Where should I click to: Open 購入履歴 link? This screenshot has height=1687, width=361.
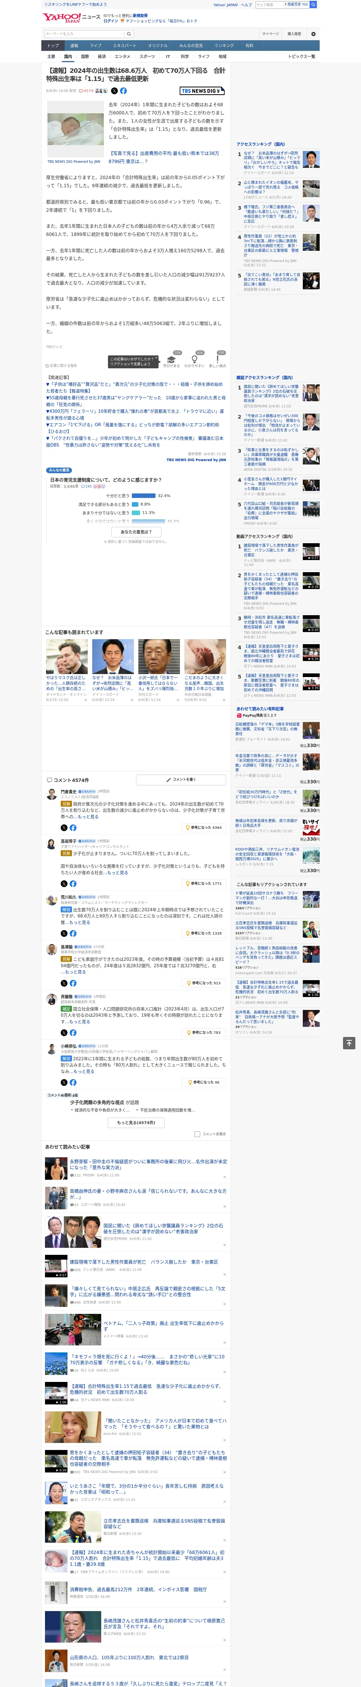pyautogui.click(x=294, y=34)
